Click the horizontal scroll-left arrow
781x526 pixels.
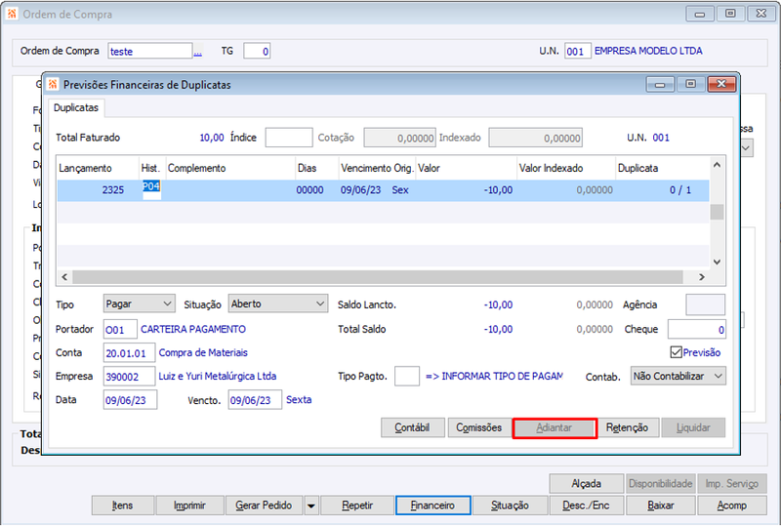pyautogui.click(x=64, y=277)
